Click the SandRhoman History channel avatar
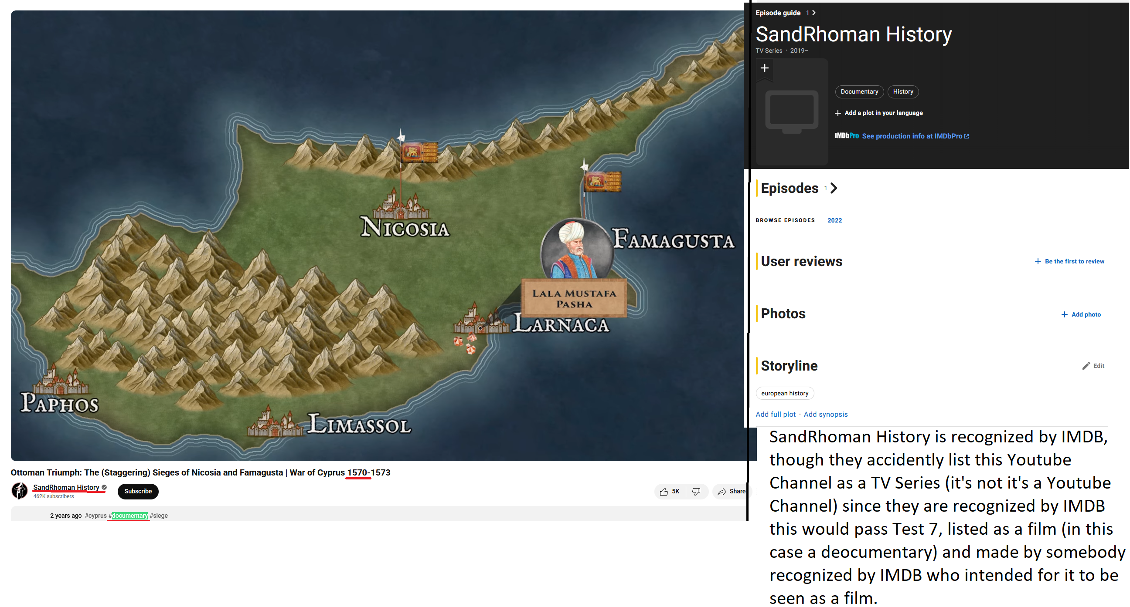The image size is (1130, 607). (19, 491)
